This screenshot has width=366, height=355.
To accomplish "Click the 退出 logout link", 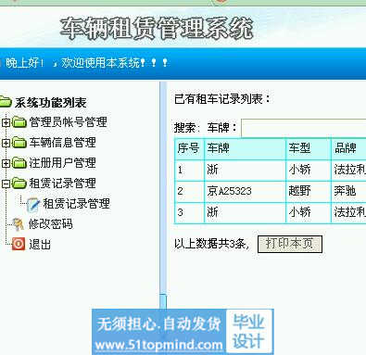I will [x=40, y=245].
